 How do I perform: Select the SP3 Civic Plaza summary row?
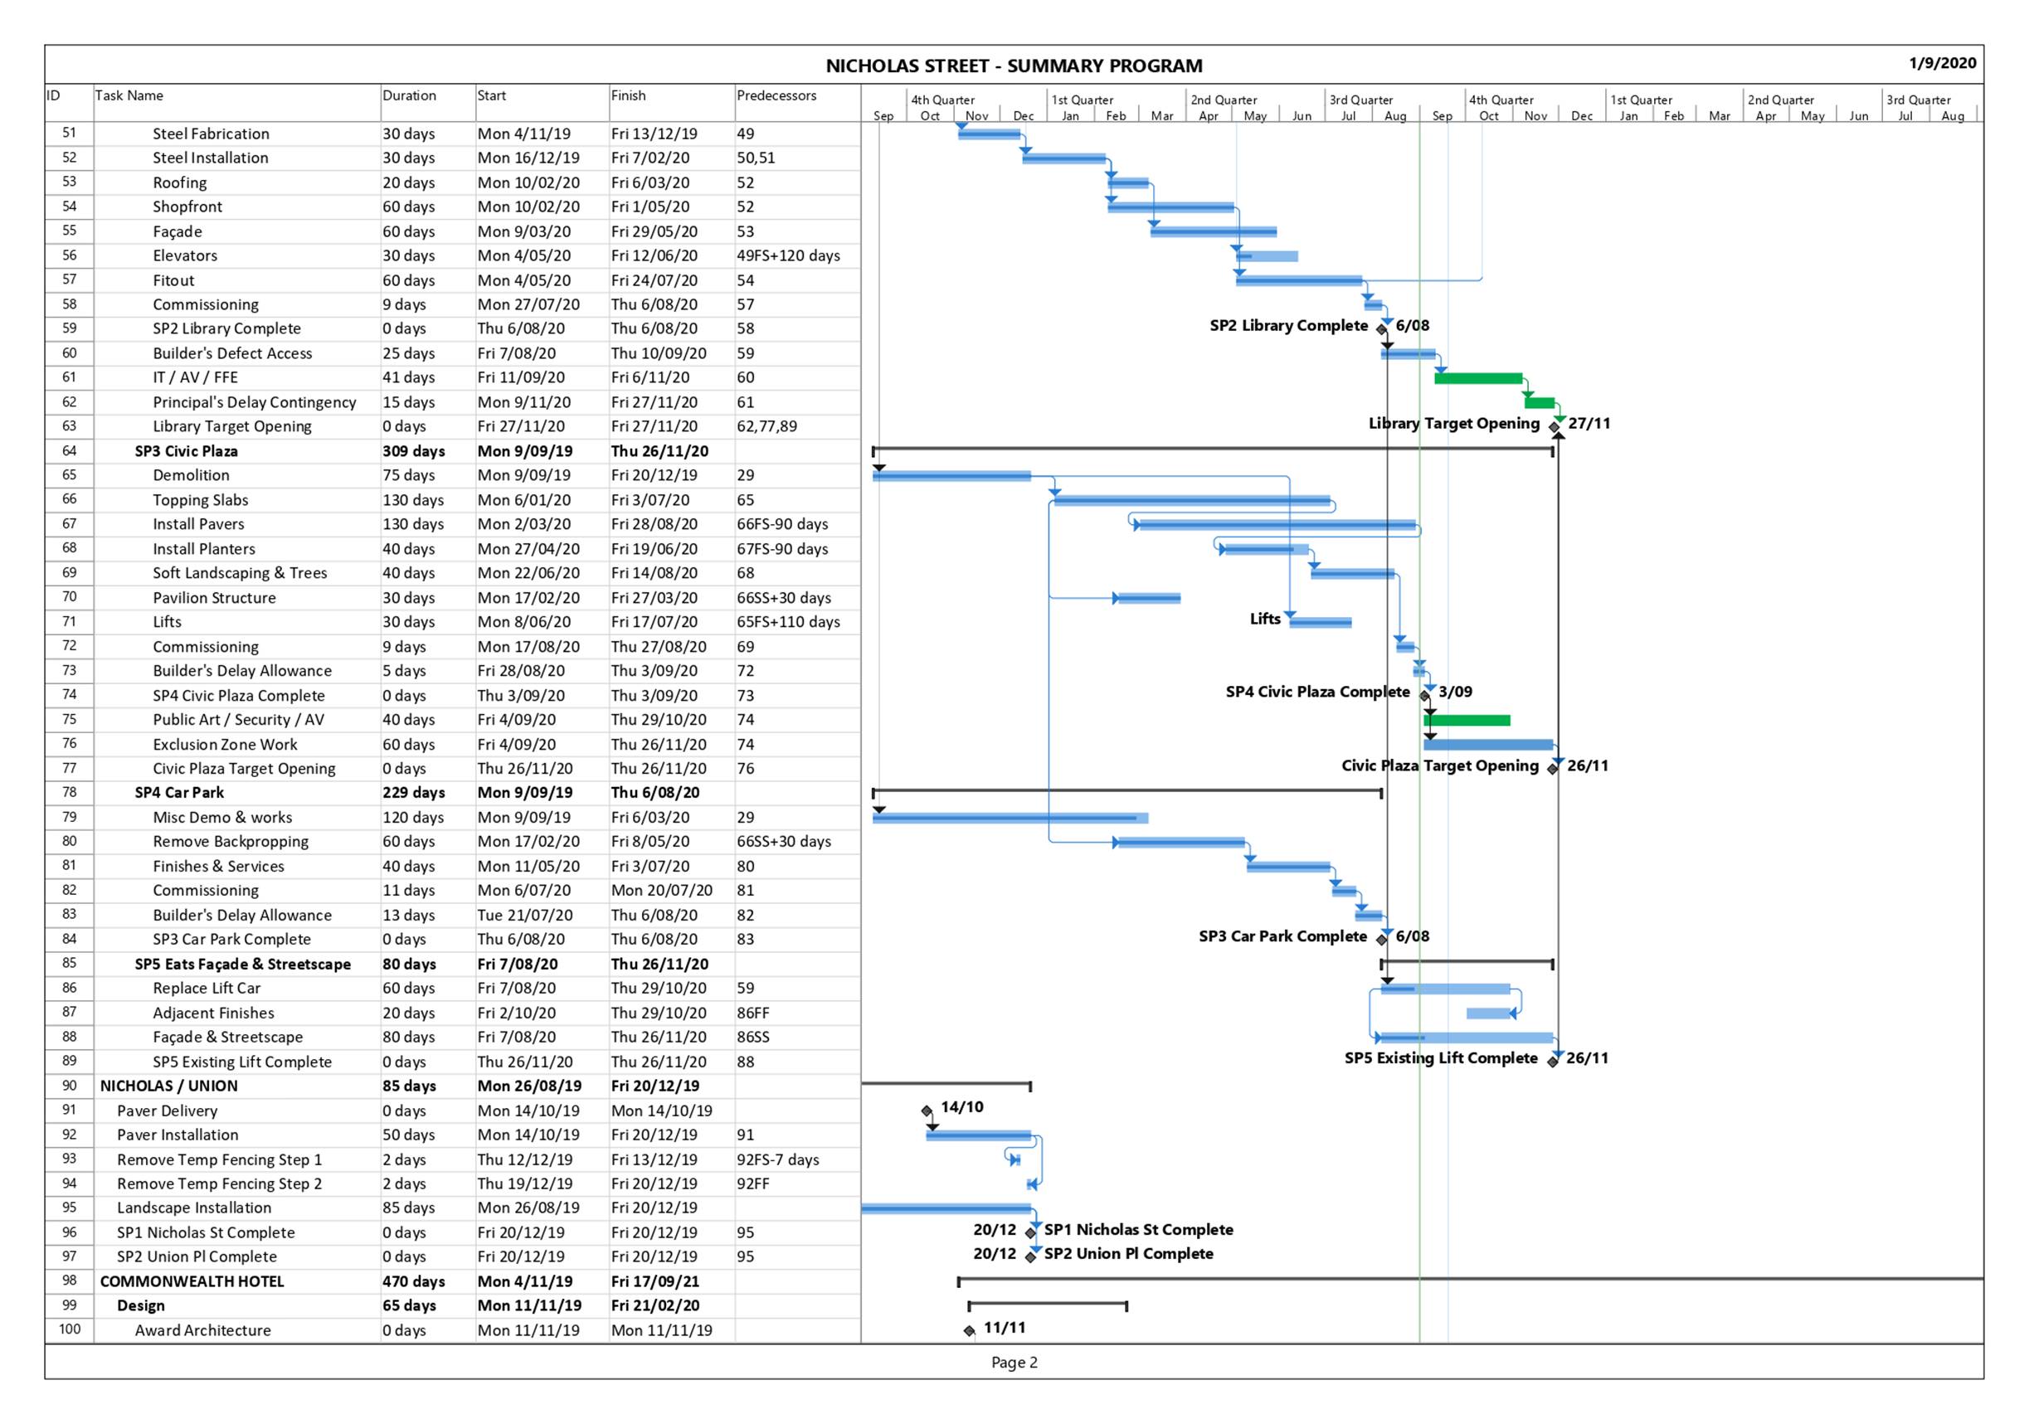[x=452, y=451]
